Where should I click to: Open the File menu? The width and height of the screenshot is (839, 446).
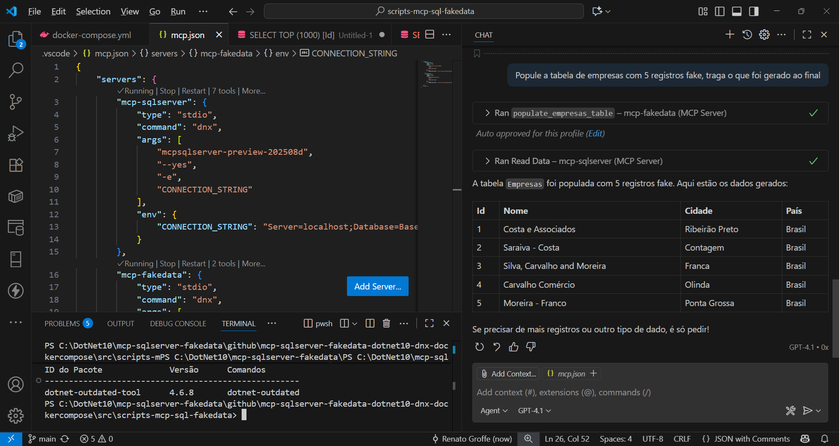[x=35, y=11]
